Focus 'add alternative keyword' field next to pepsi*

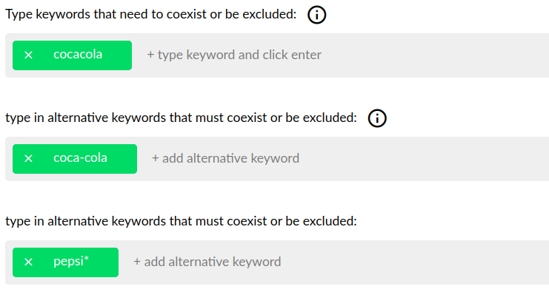coord(207,262)
